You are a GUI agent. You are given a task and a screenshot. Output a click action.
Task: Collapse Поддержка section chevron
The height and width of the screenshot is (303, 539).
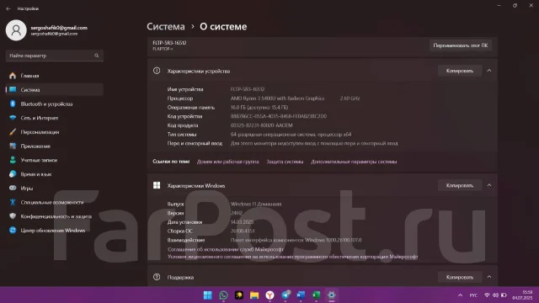488,277
